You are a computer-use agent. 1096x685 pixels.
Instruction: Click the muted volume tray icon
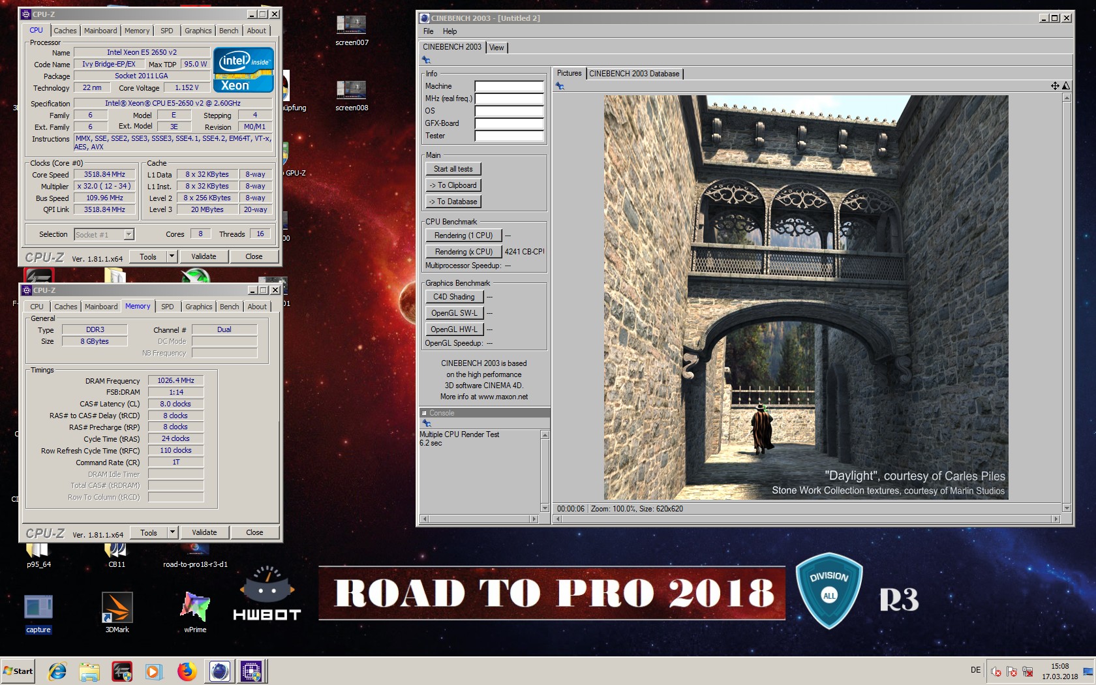click(x=996, y=671)
